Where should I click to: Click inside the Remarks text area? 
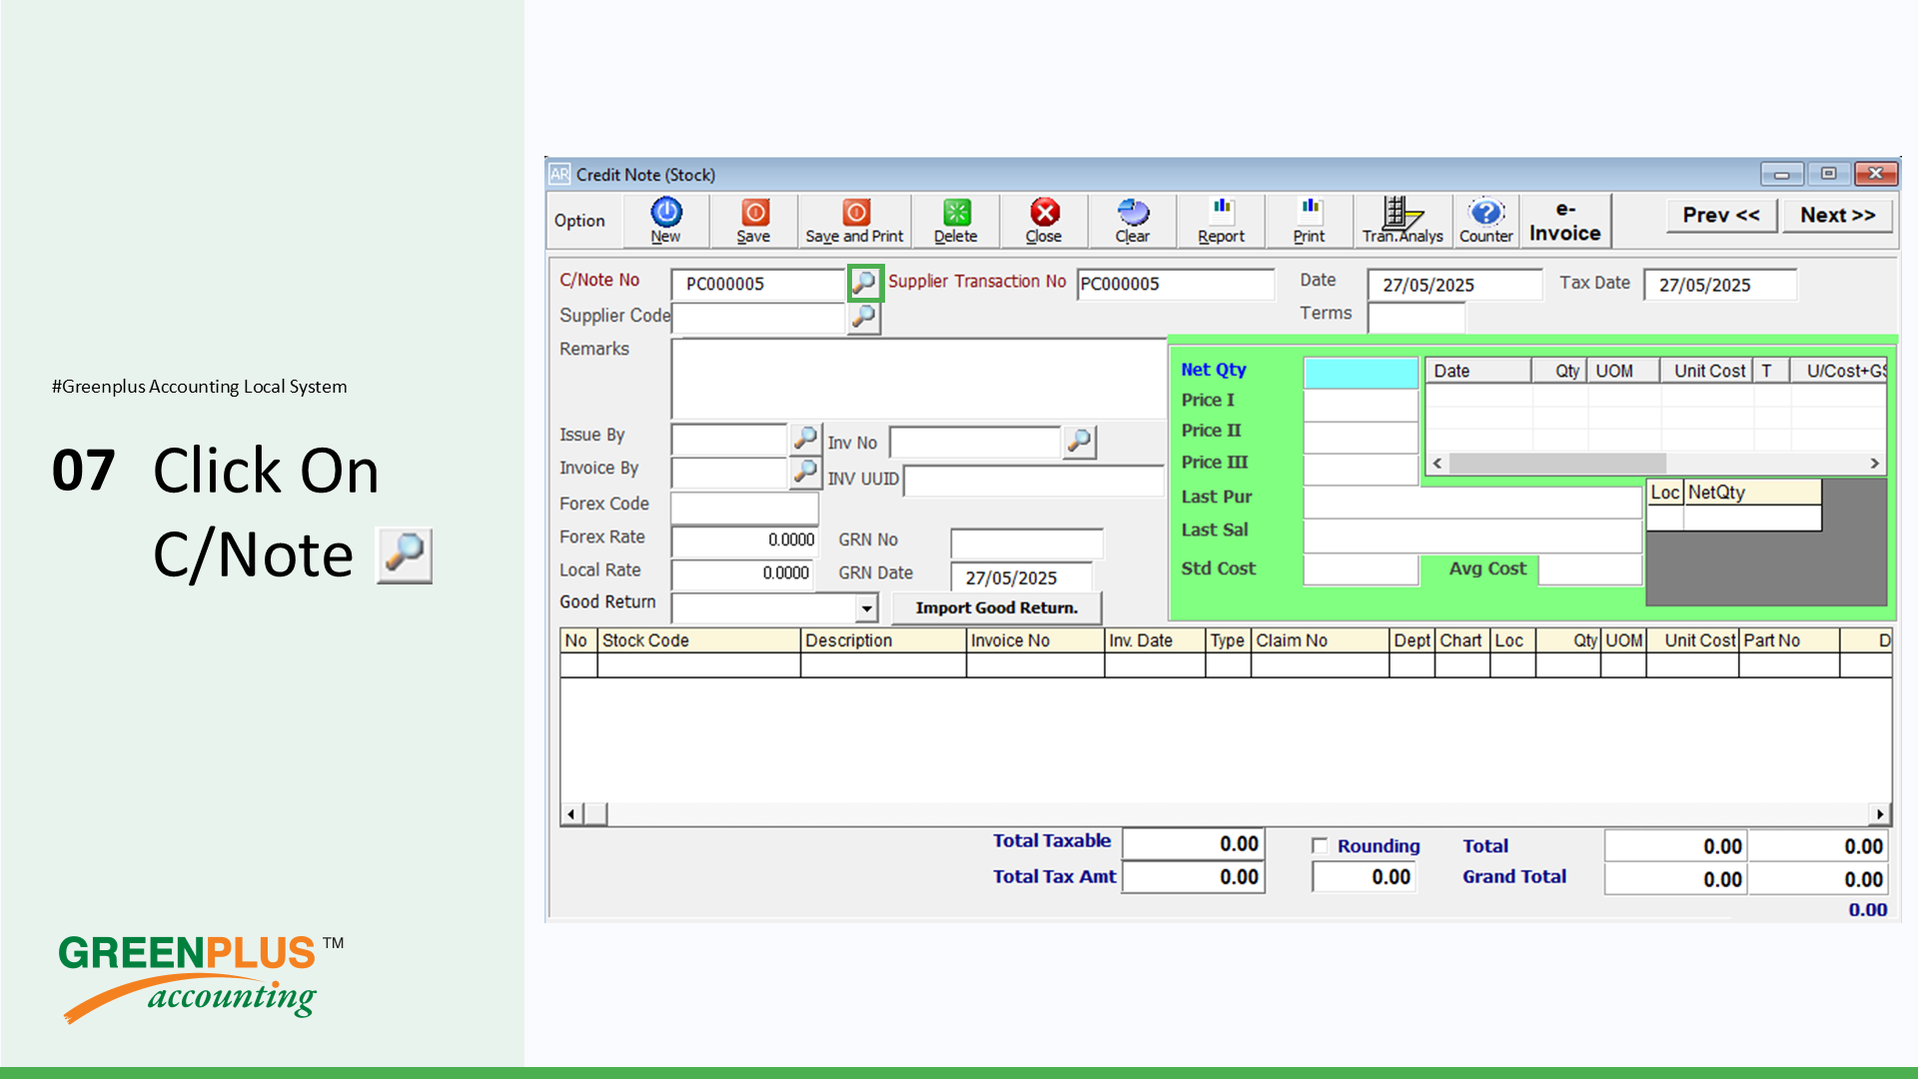[x=919, y=379]
